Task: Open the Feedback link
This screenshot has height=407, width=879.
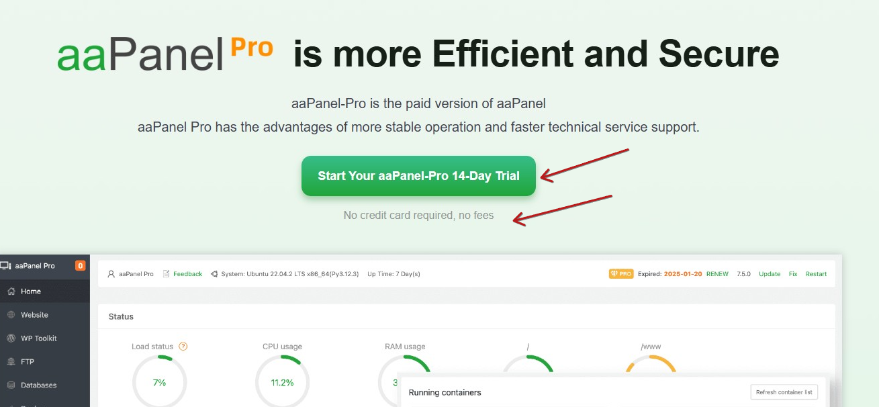Action: click(x=187, y=274)
